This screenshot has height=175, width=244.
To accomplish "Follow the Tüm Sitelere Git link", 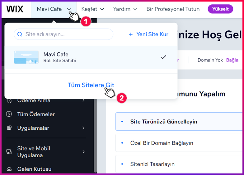I will 91,85.
